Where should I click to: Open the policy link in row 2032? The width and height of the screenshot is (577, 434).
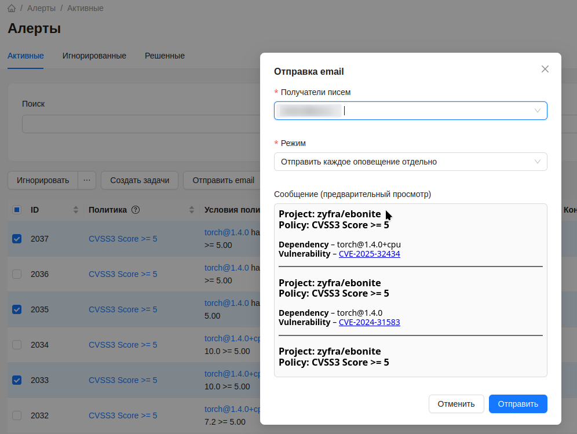point(123,415)
